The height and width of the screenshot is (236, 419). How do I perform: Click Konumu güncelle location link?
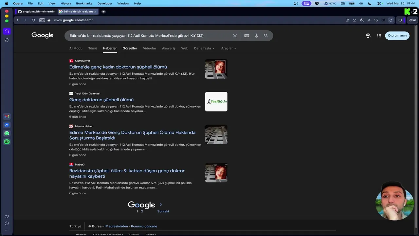(144, 226)
